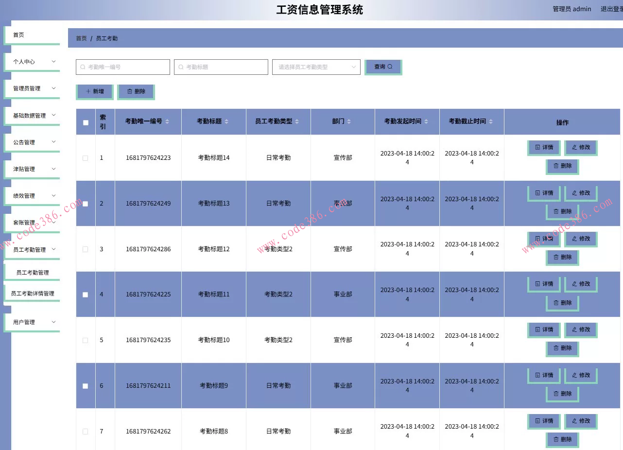This screenshot has height=450, width=623.
Task: Tick the select-all checkbox in the table header
Action: (x=86, y=122)
